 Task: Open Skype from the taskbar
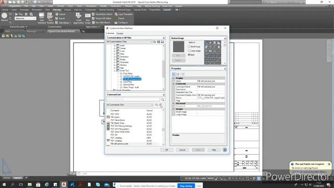[98, 184]
